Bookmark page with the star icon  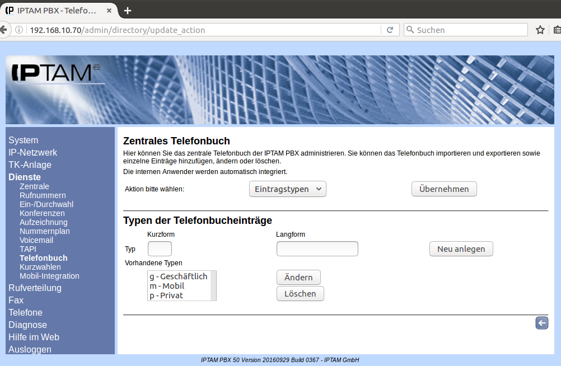[540, 30]
